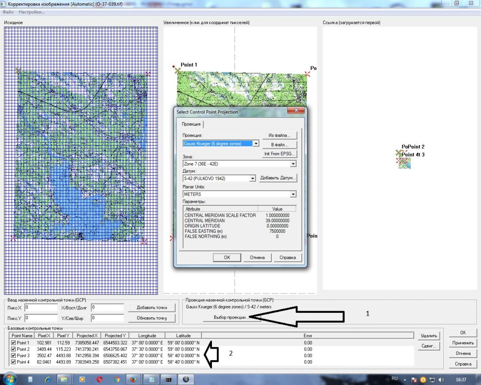Select the Проекция tab in the dialog
The width and height of the screenshot is (481, 385).
[x=191, y=124]
